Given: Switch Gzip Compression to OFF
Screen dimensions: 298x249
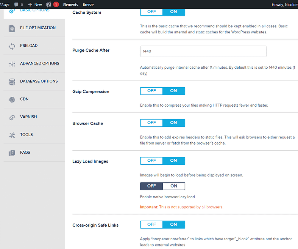Looking at the screenshot, I should [151, 91].
